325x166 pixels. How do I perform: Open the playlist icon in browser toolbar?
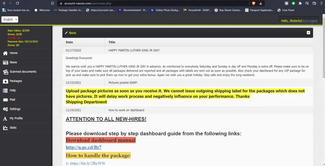point(307,3)
